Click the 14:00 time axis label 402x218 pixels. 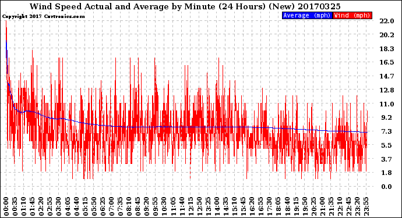coord(217,206)
